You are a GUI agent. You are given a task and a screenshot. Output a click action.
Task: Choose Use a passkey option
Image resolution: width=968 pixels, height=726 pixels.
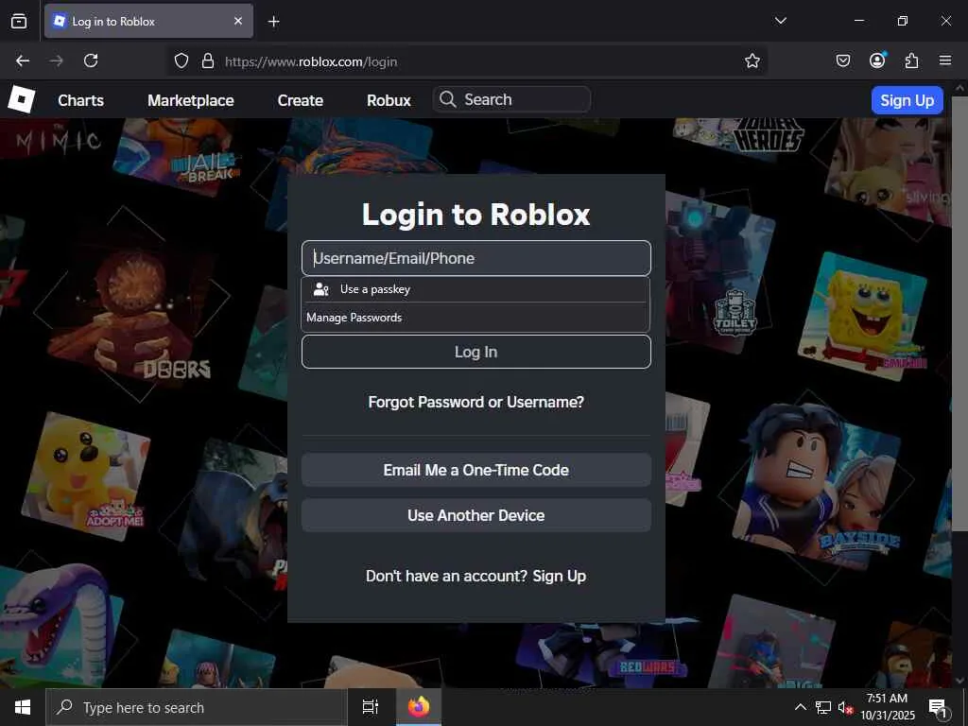[x=475, y=289]
